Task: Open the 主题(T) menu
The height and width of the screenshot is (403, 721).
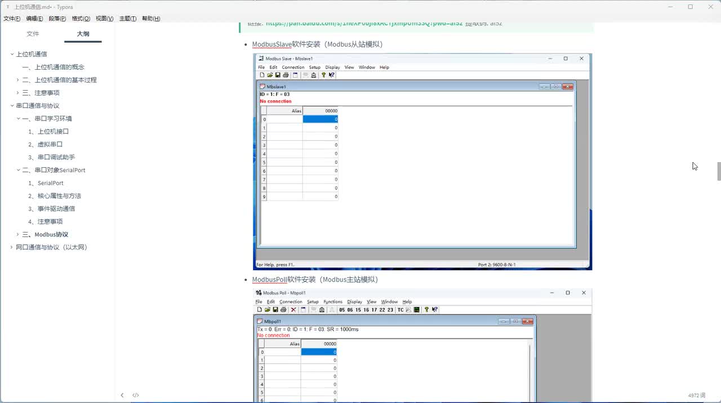Action: (x=128, y=19)
